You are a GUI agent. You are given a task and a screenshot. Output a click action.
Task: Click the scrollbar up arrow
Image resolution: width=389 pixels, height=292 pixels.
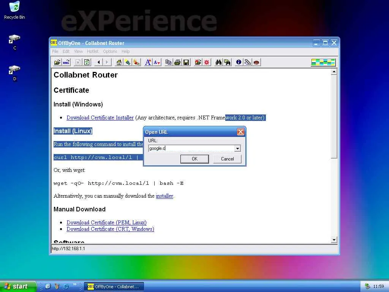coord(334,72)
